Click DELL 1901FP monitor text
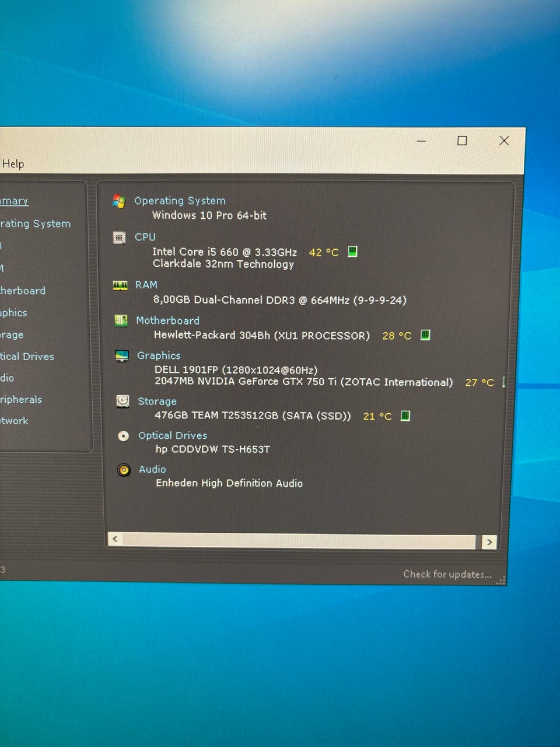This screenshot has width=560, height=747. (236, 370)
